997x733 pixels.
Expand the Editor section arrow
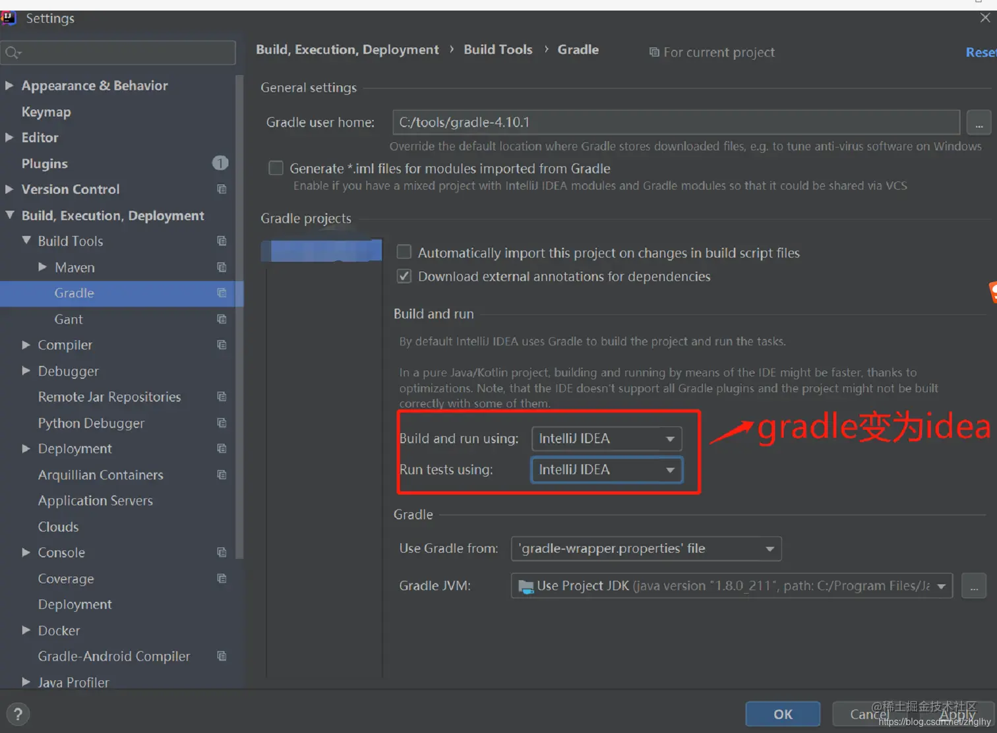tap(9, 137)
